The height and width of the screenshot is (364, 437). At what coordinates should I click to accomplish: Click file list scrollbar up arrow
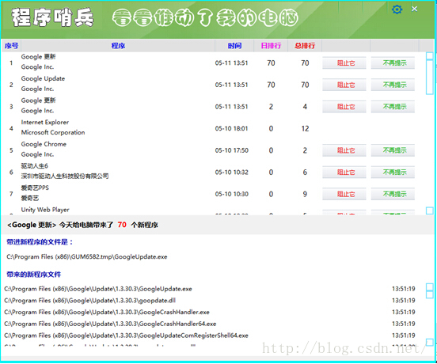click(x=429, y=287)
